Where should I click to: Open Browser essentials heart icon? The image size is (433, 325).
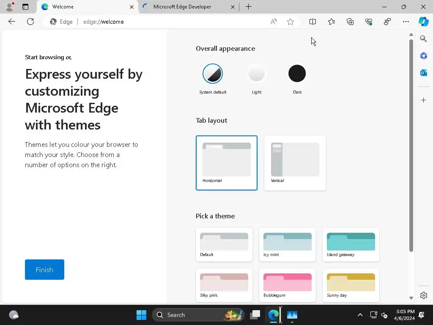click(x=369, y=22)
